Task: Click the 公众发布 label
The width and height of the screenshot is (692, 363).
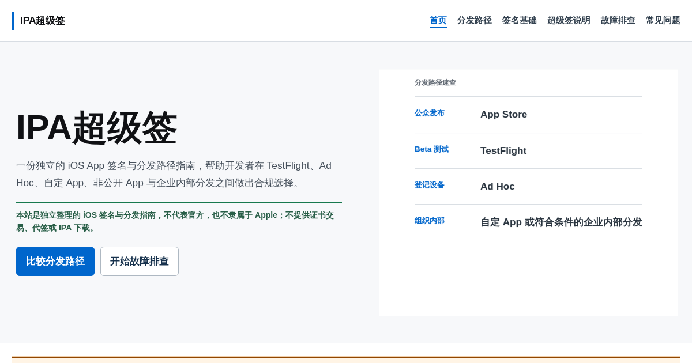Action: point(430,113)
